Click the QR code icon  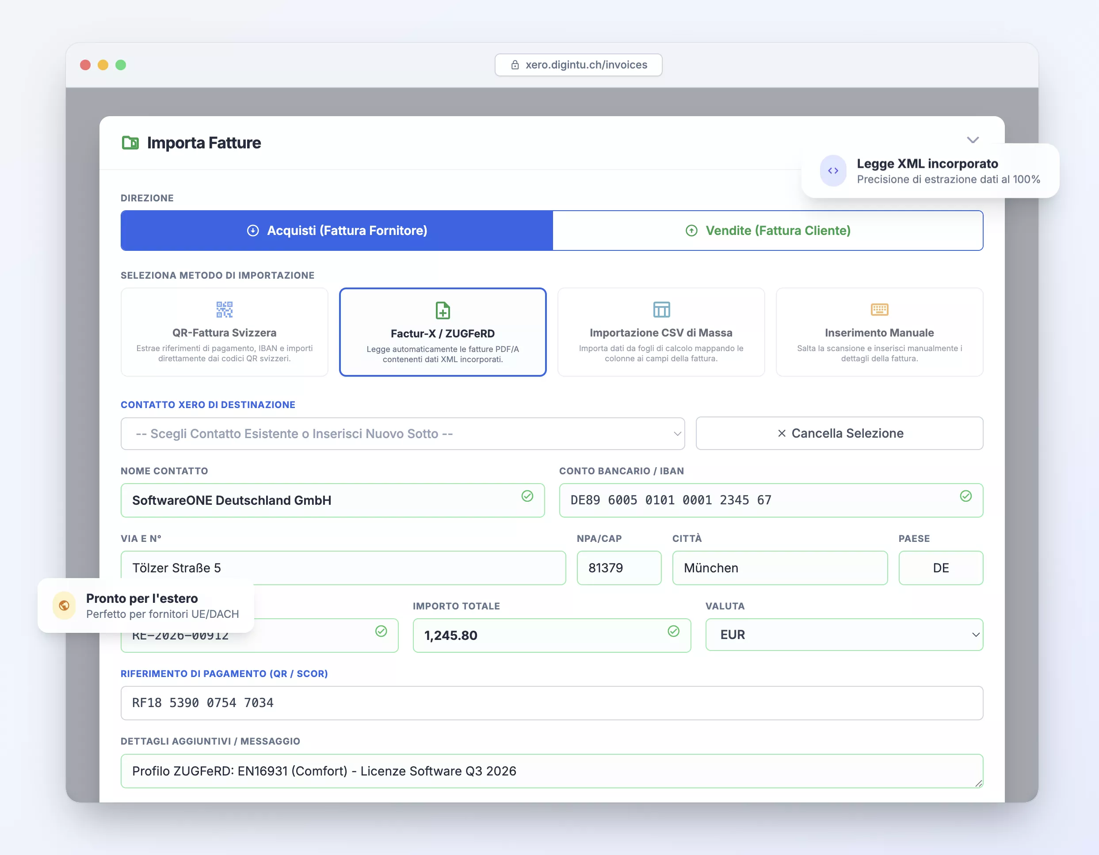pyautogui.click(x=225, y=310)
